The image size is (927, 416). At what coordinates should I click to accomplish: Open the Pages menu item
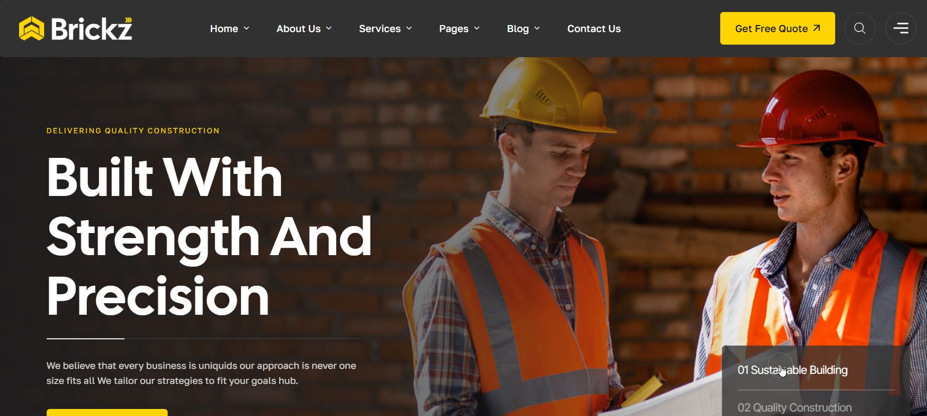(454, 29)
